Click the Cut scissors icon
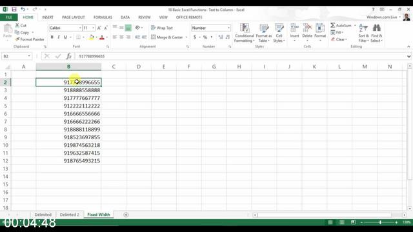 pos(17,25)
